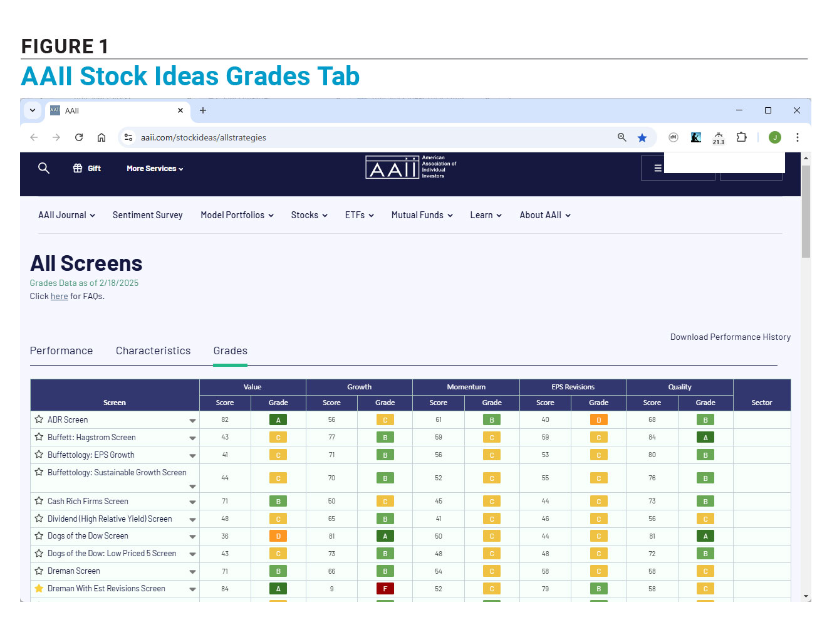The image size is (827, 622).
Task: Open the Stocks navigation dropdown
Action: 309,215
